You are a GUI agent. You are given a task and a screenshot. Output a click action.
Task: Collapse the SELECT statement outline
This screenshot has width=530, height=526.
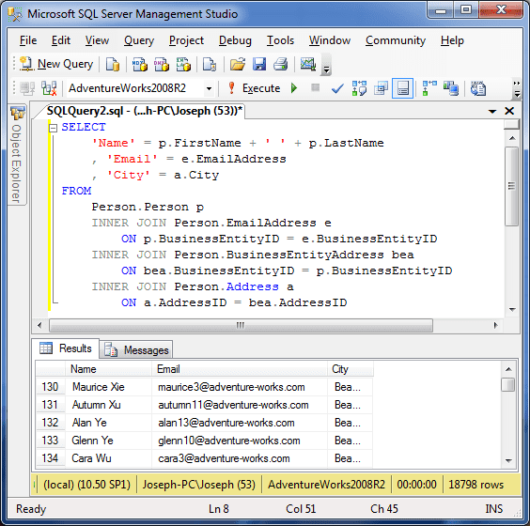click(x=53, y=128)
